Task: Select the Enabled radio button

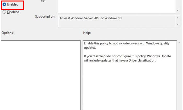Action: (x=4, y=4)
